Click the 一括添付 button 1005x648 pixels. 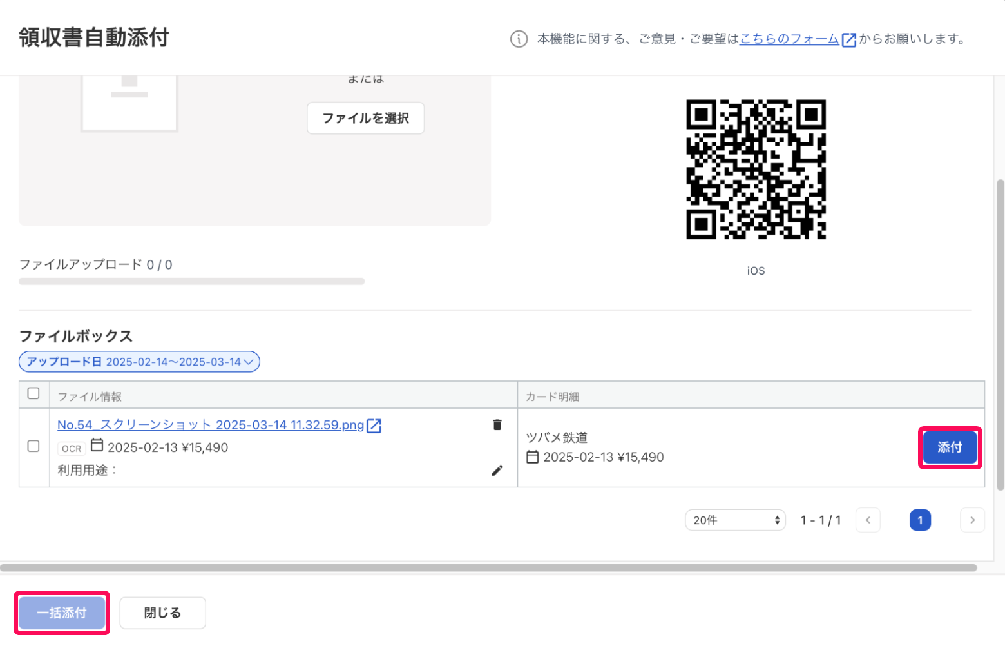coord(62,613)
